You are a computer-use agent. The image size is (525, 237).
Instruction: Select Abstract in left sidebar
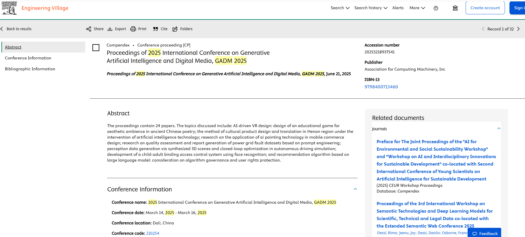[43, 47]
